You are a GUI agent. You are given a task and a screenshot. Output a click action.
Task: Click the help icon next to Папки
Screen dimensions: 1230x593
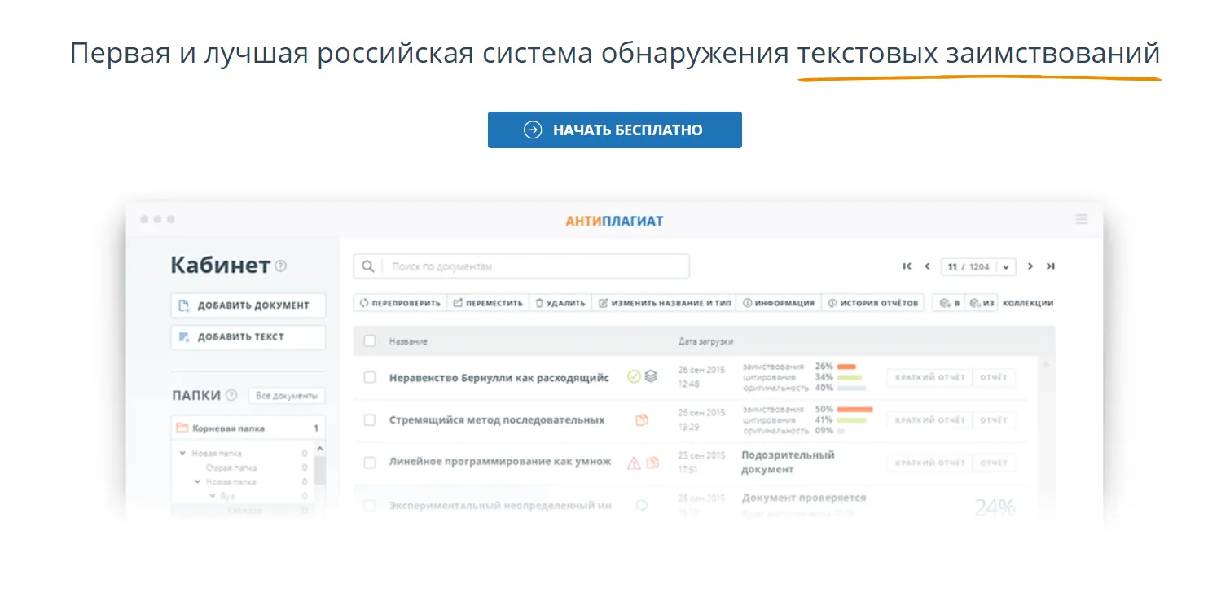(231, 396)
